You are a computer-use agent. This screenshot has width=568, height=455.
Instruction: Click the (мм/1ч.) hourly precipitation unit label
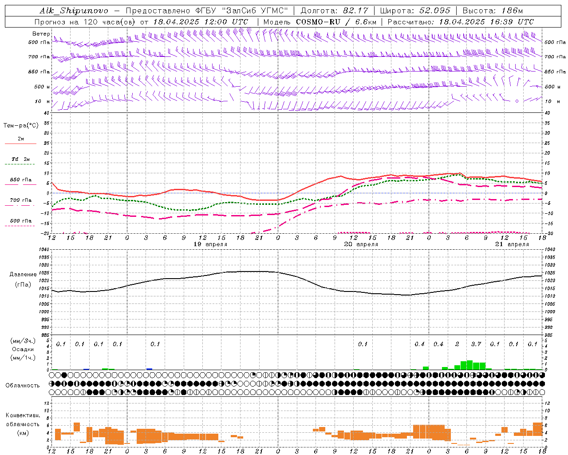click(x=23, y=358)
